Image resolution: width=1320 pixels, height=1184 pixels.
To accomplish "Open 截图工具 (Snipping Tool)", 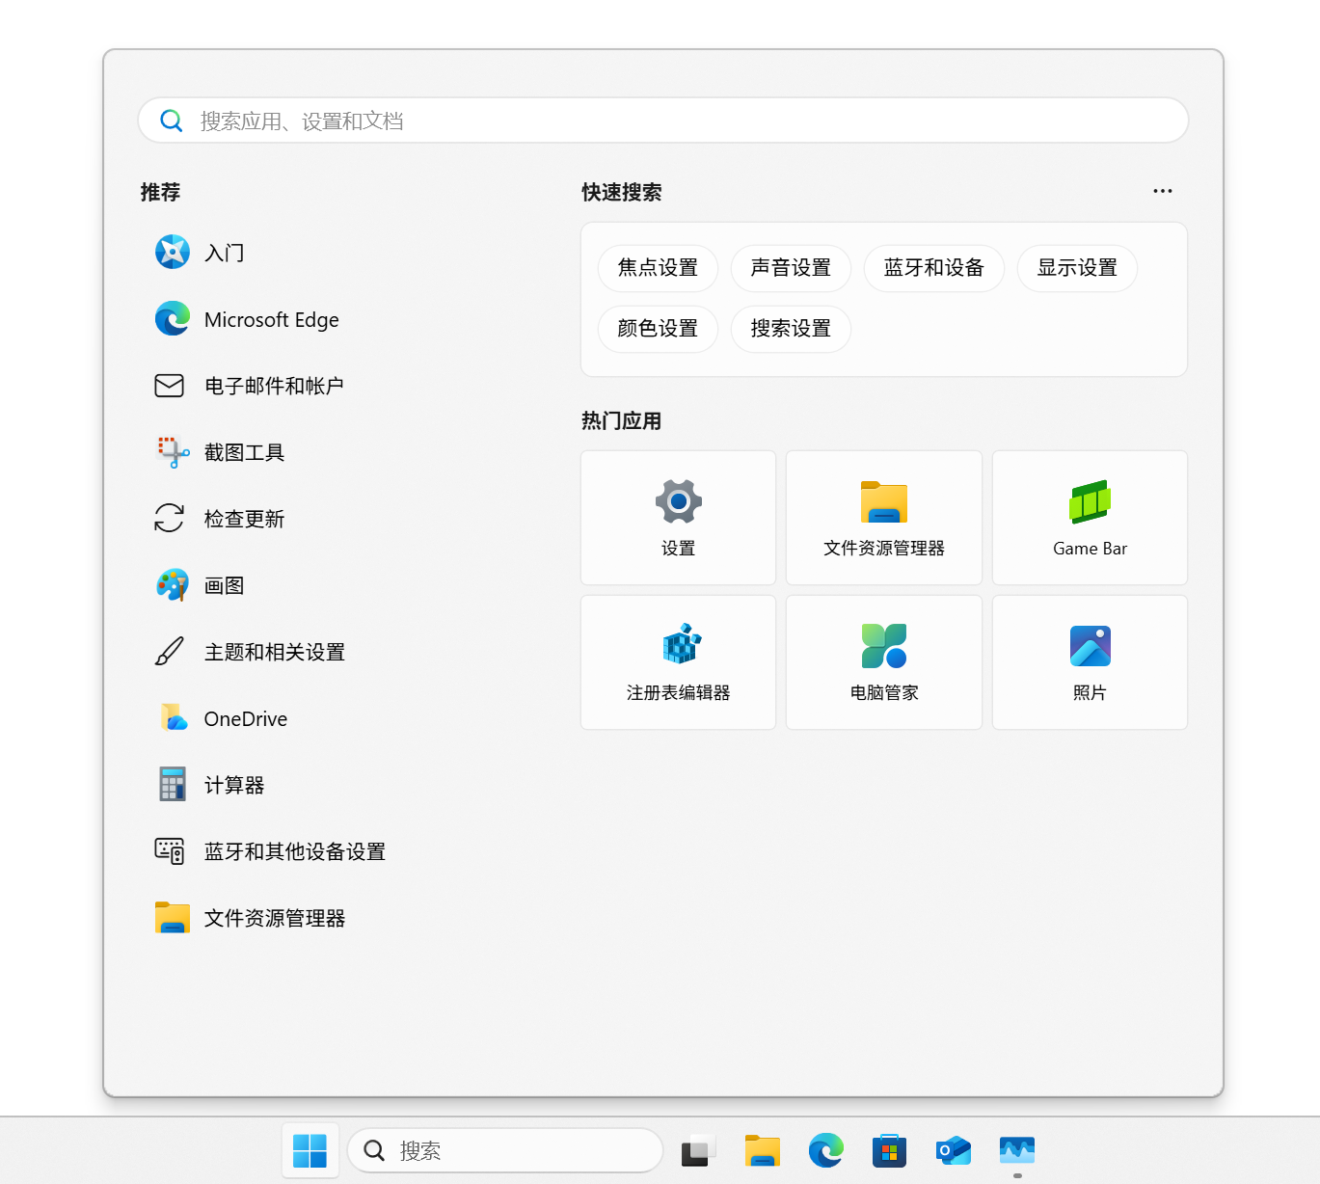I will 243,452.
